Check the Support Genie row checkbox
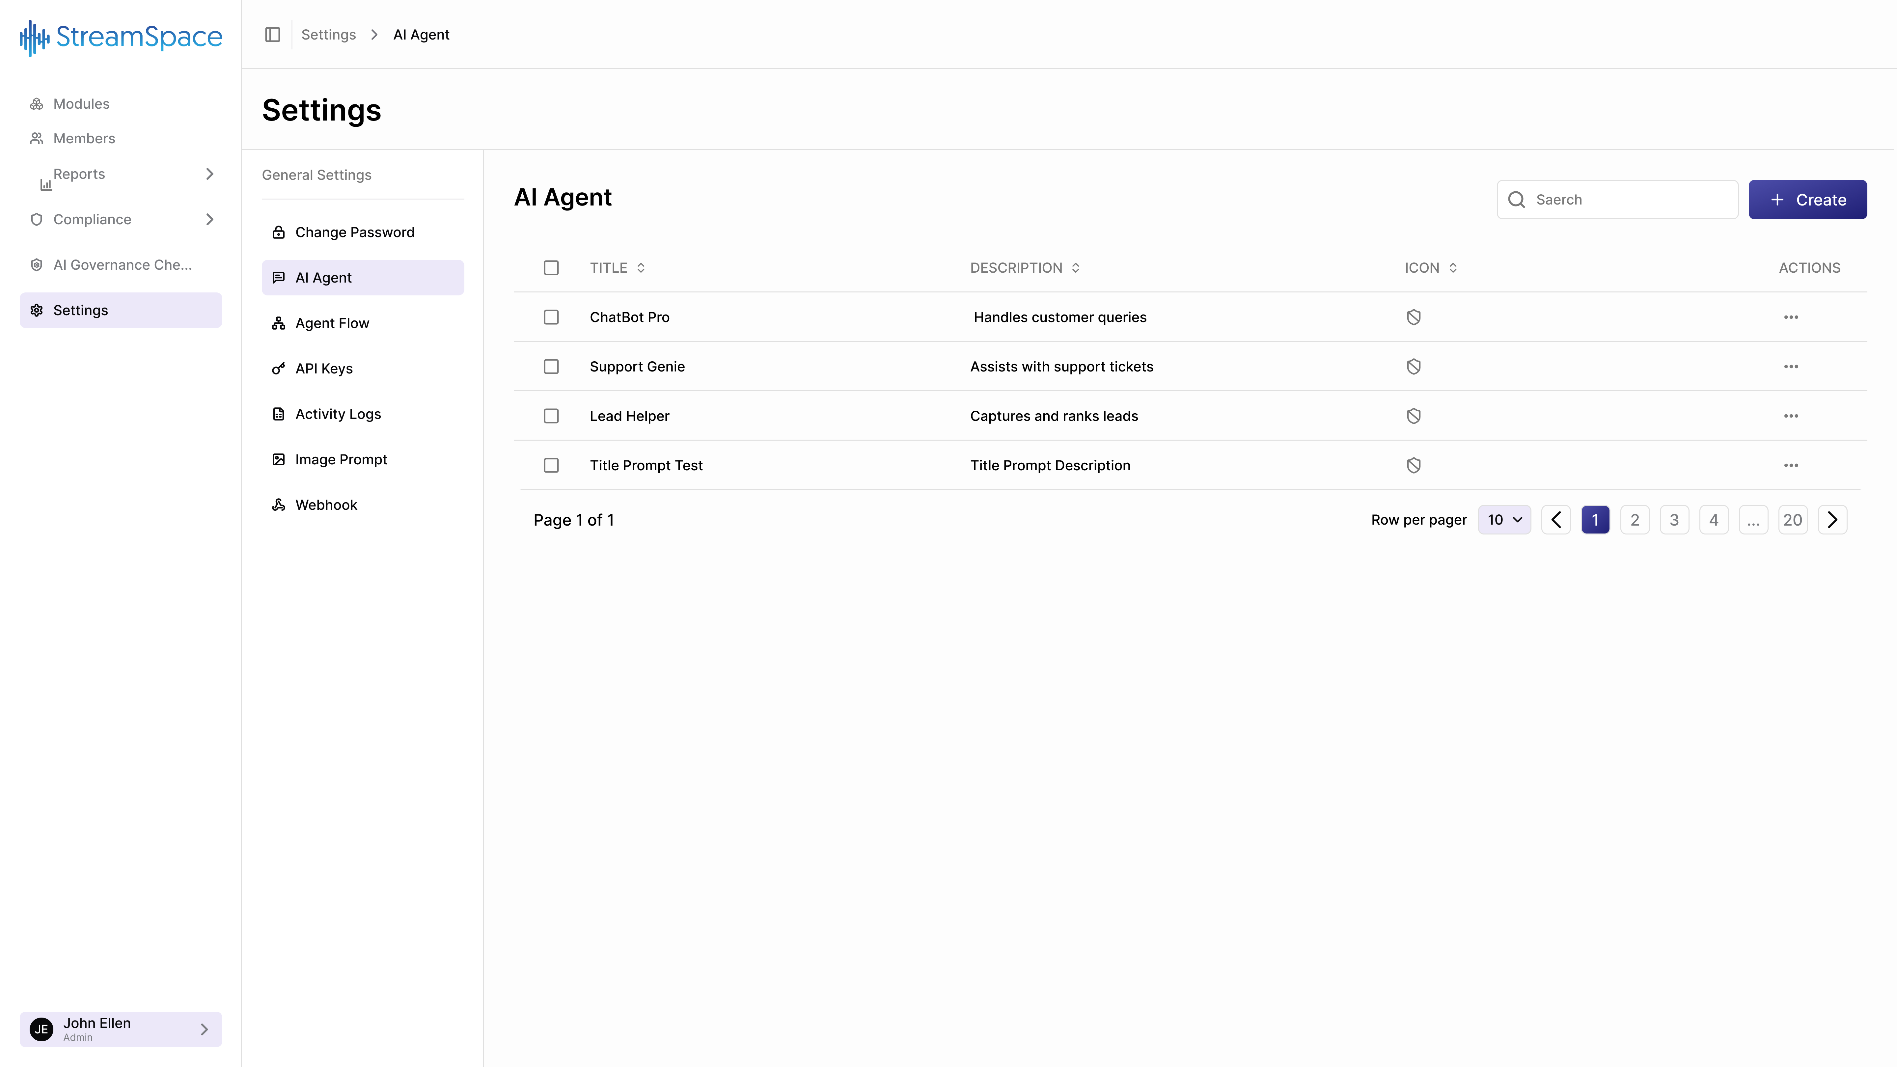 (551, 367)
